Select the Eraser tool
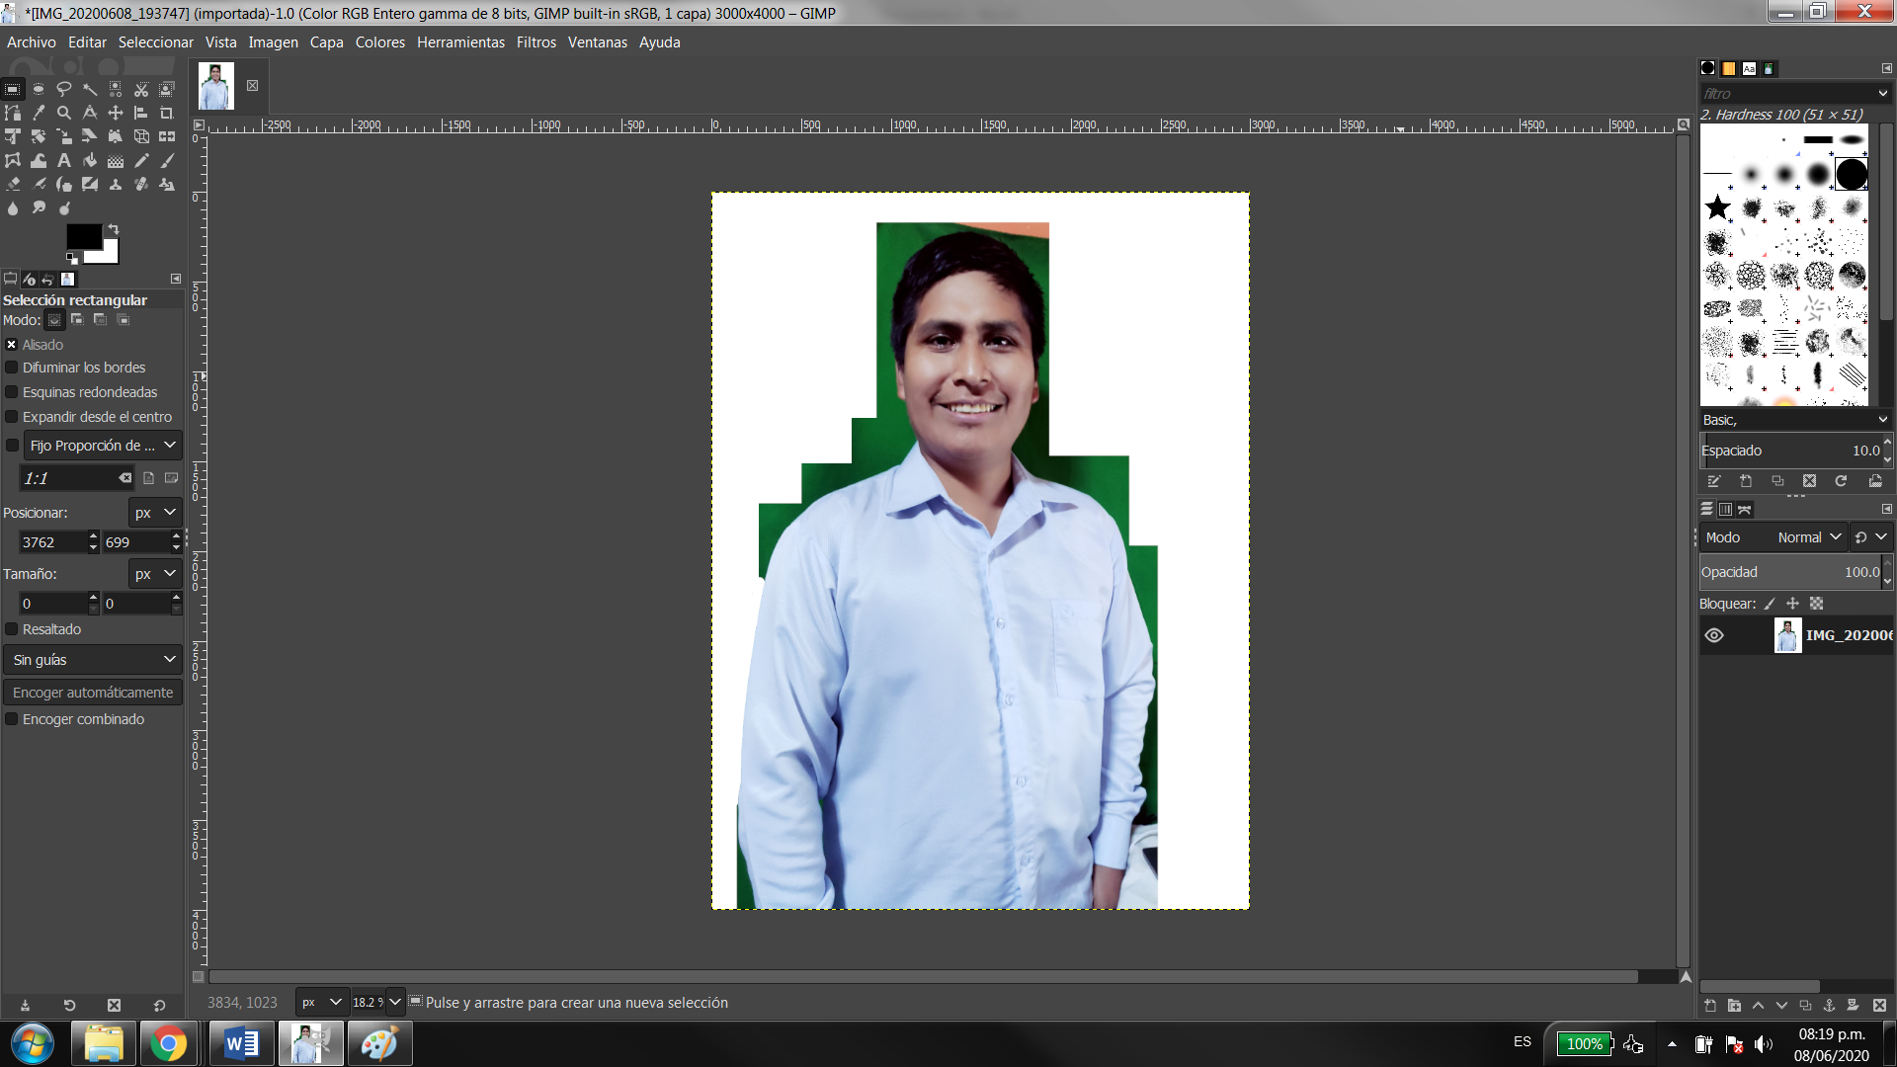Image resolution: width=1897 pixels, height=1067 pixels. (13, 184)
